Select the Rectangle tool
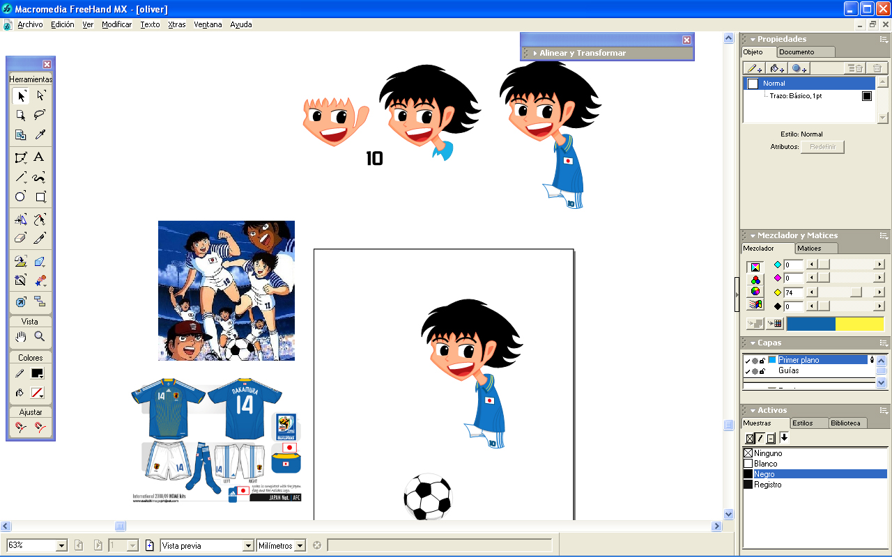892x557 pixels. 40,196
